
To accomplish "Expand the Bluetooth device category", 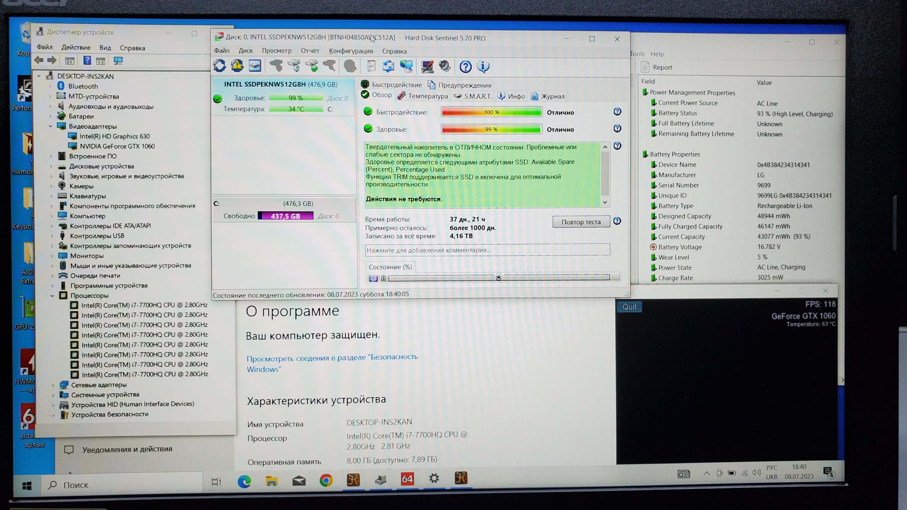I will 50,86.
